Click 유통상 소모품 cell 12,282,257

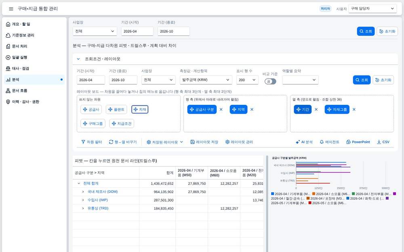(x=224, y=208)
